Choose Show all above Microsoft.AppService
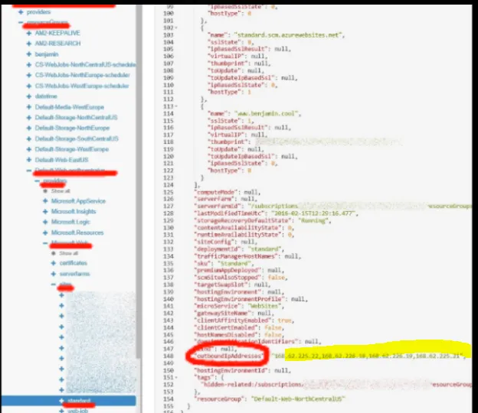 click(x=61, y=191)
